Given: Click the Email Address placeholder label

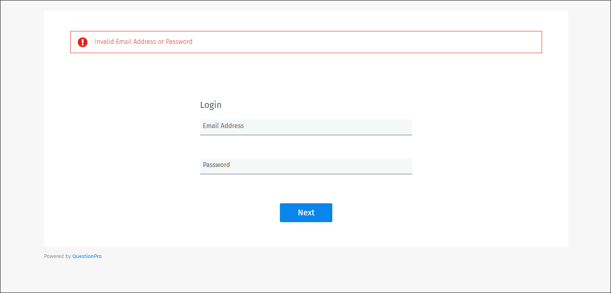Looking at the screenshot, I should click(223, 126).
